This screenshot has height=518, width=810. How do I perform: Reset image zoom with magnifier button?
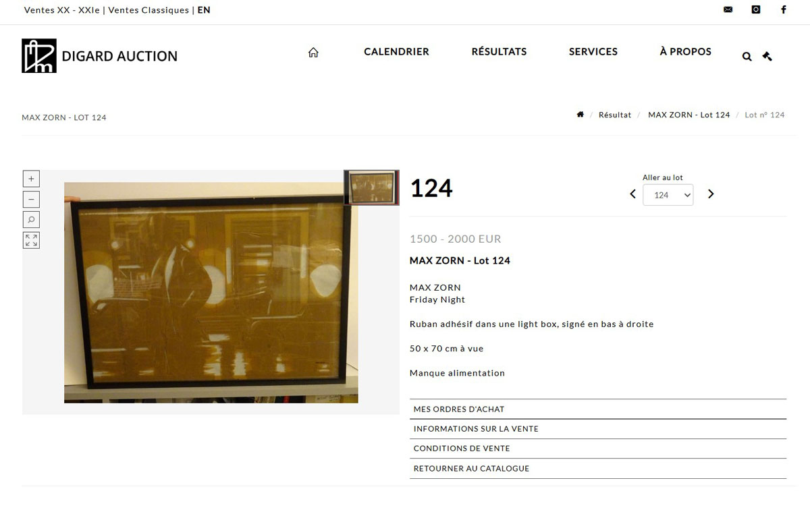(x=31, y=220)
